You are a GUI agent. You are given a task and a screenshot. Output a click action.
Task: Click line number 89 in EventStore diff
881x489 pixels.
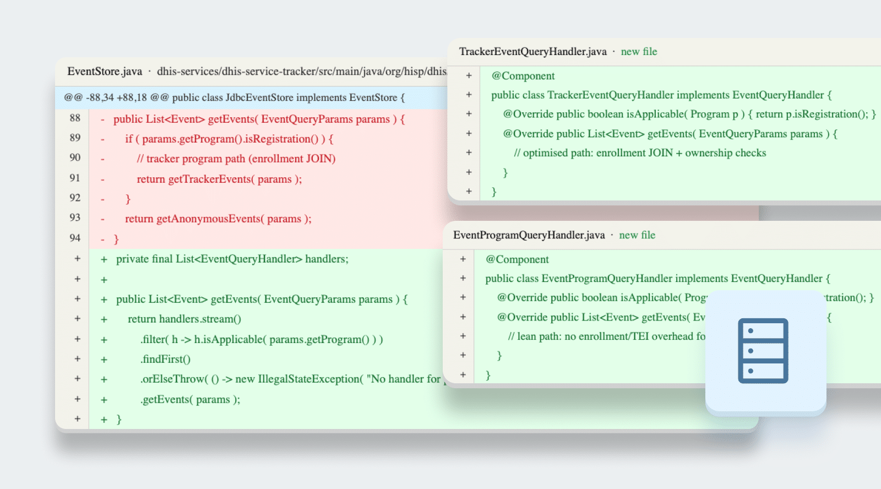click(75, 138)
